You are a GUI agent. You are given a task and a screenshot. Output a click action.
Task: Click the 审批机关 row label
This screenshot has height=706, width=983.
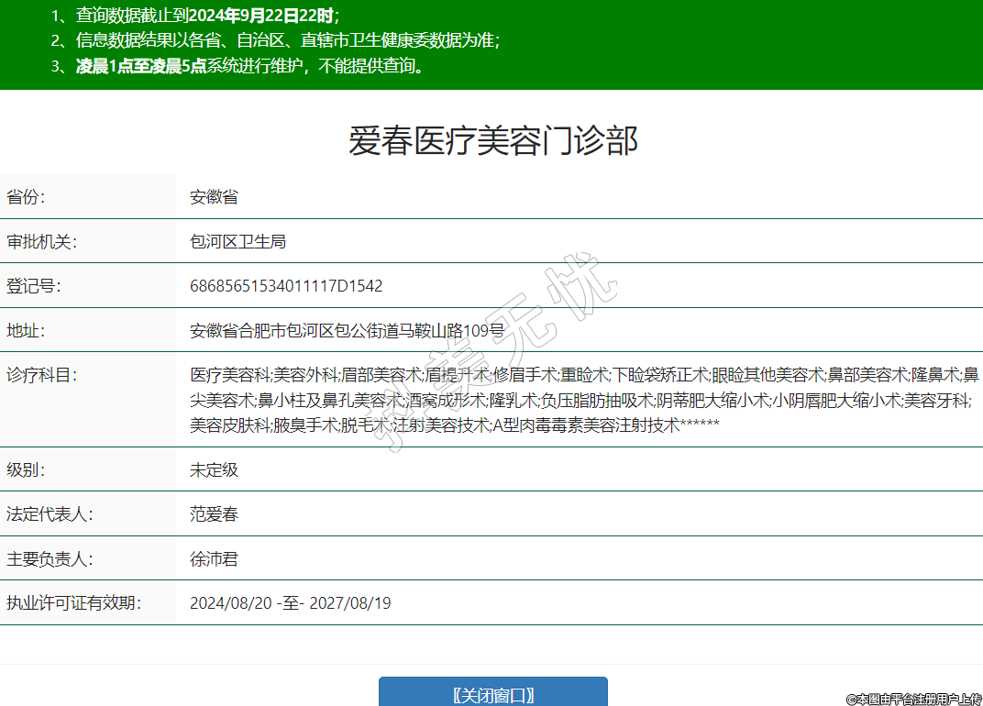pos(41,241)
